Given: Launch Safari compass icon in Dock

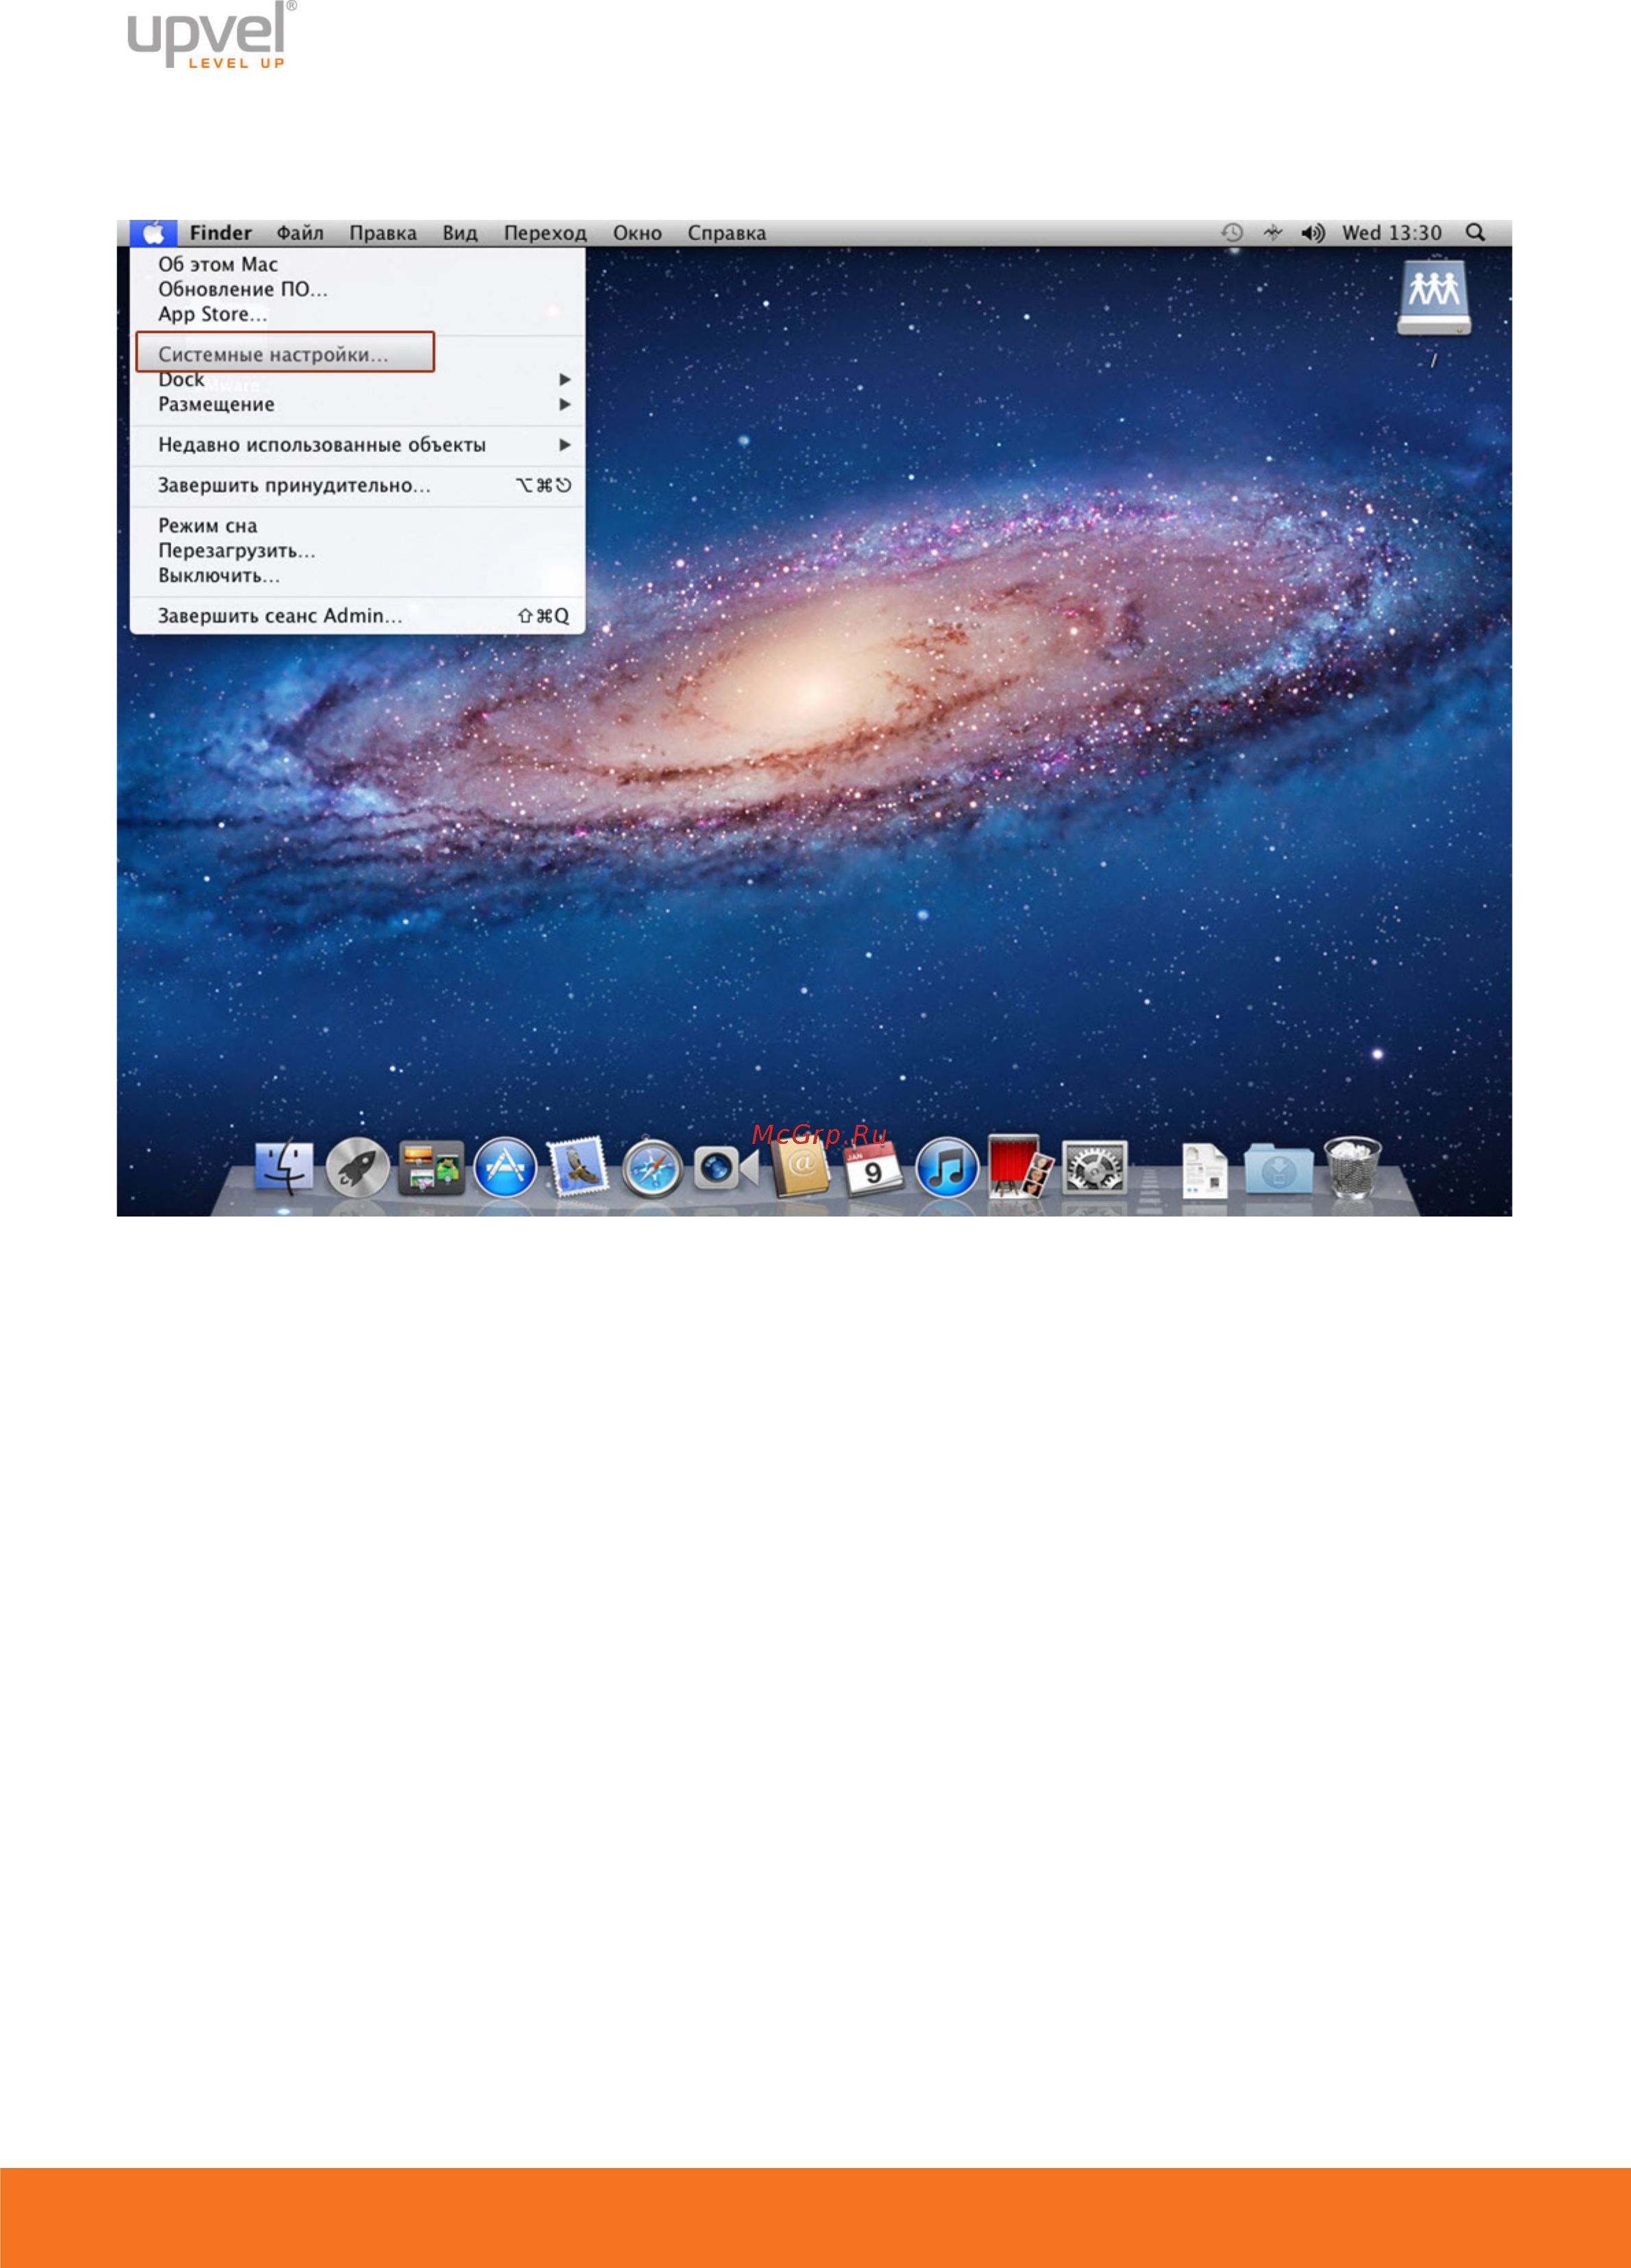Looking at the screenshot, I should coord(652,1168).
